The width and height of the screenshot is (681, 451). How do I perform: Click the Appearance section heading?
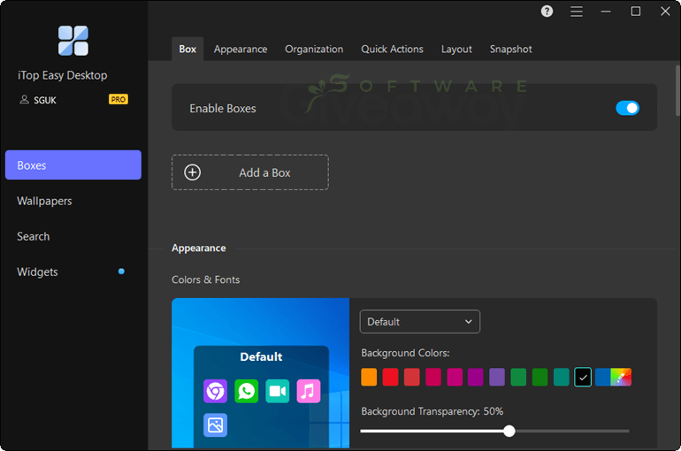pyautogui.click(x=199, y=248)
